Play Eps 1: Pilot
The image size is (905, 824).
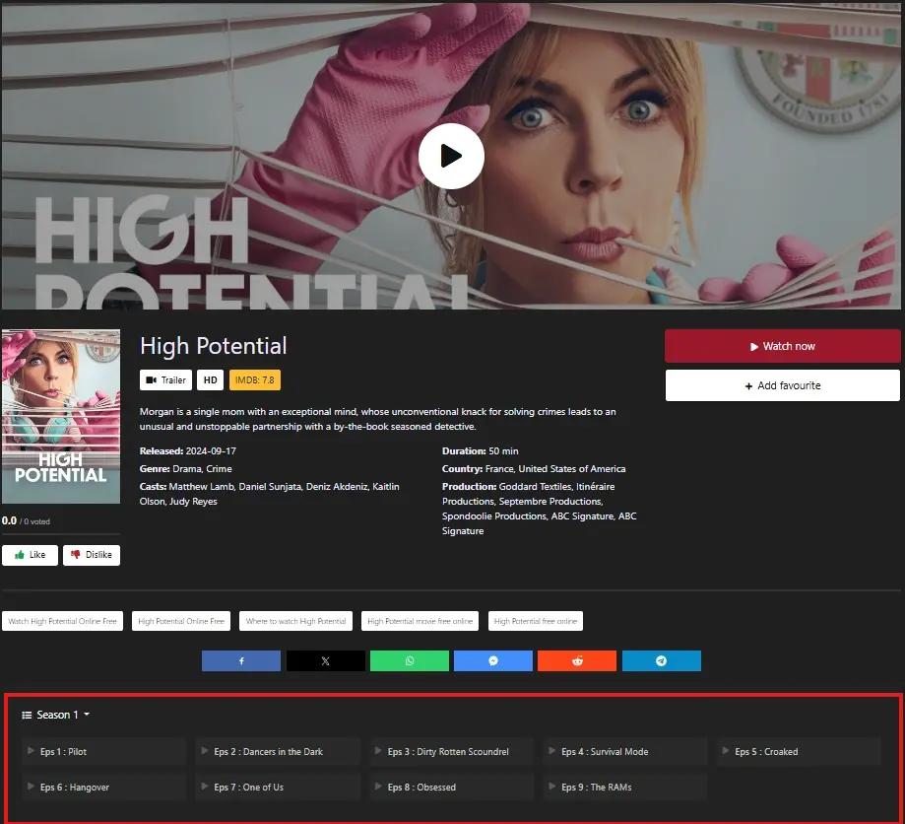103,752
